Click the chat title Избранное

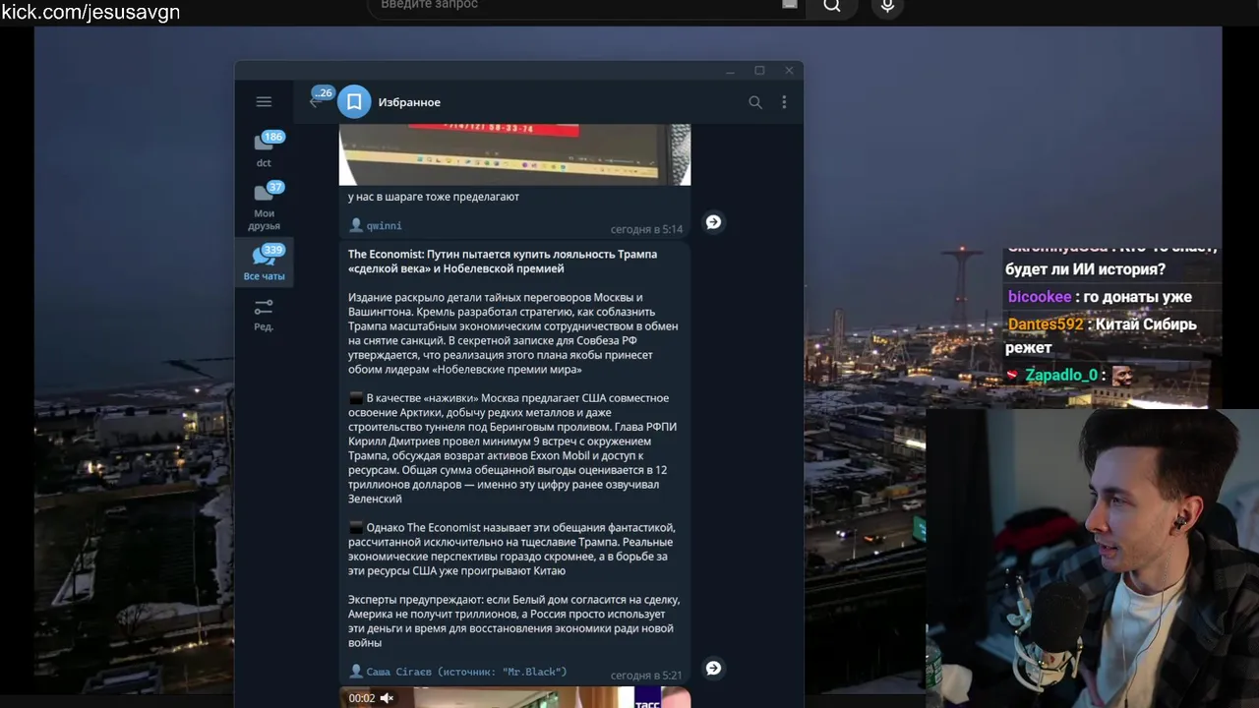tap(409, 102)
